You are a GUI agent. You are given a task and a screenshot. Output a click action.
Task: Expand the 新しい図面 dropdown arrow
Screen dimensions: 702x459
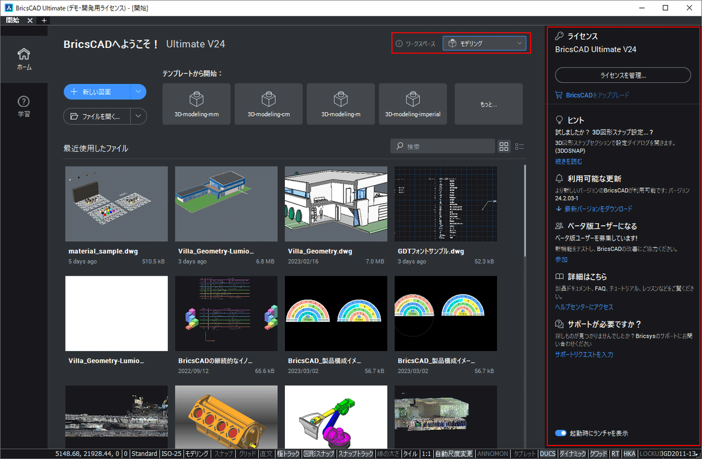pos(138,92)
